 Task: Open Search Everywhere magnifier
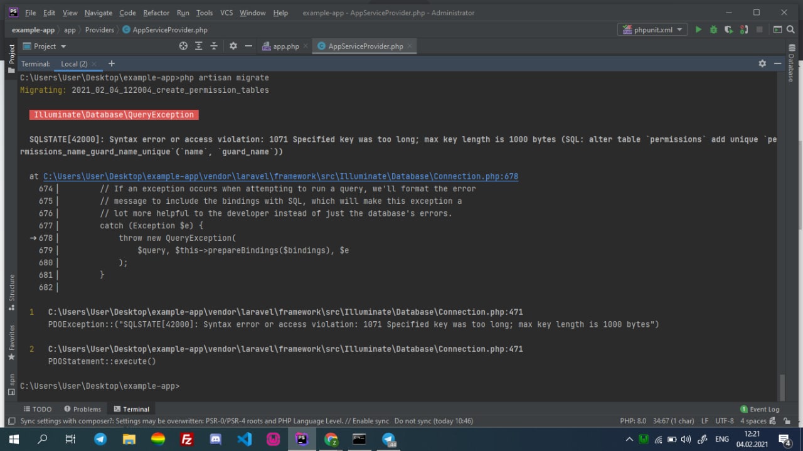(x=790, y=29)
